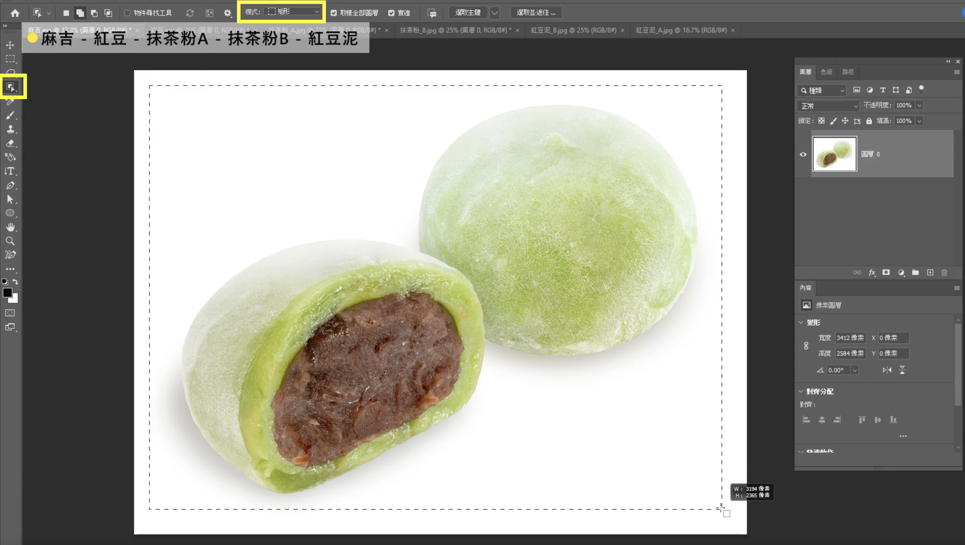Select the Hand tool
The image size is (965, 545).
[x=10, y=227]
